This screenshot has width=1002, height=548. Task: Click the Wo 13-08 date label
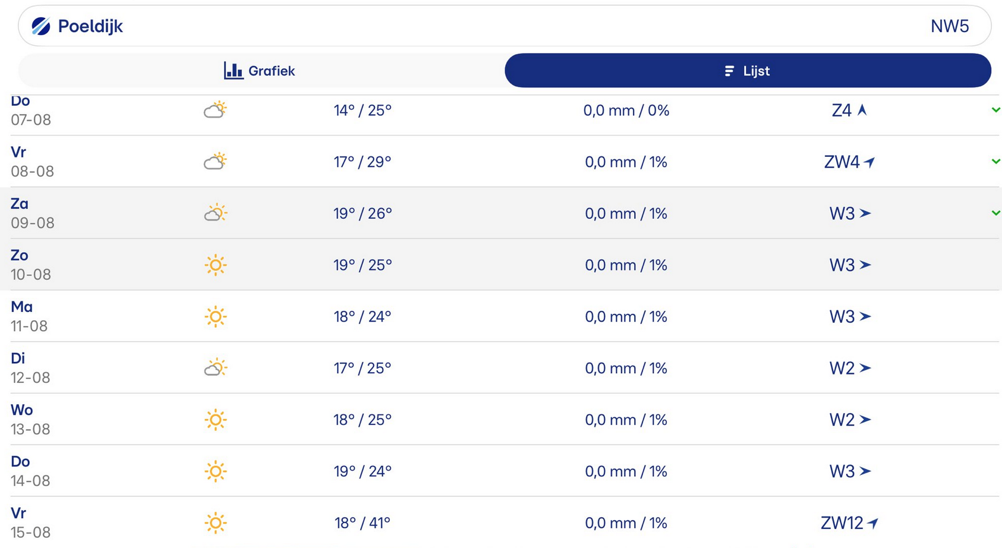coord(30,429)
